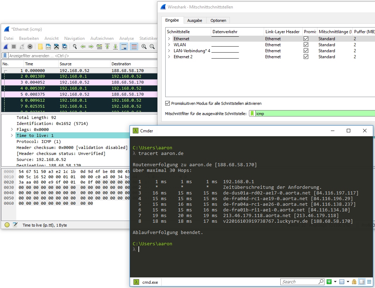Close the capture file with X icon
Image resolution: width=375 pixels, height=288 pixels.
(56, 47)
